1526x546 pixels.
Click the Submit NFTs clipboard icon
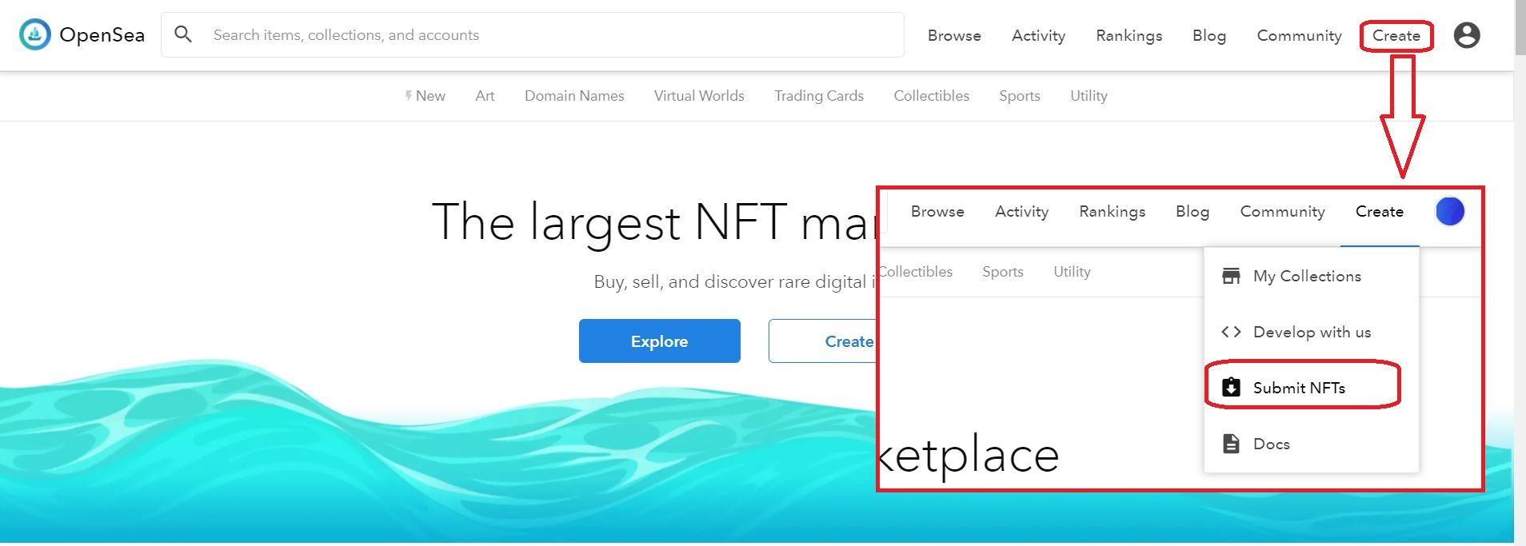click(x=1232, y=388)
